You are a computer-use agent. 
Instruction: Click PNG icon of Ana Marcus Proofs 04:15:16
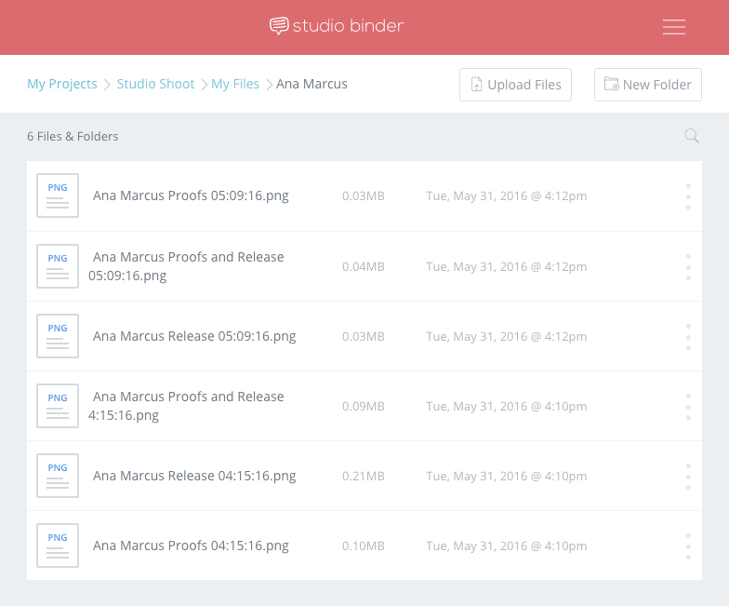58,545
